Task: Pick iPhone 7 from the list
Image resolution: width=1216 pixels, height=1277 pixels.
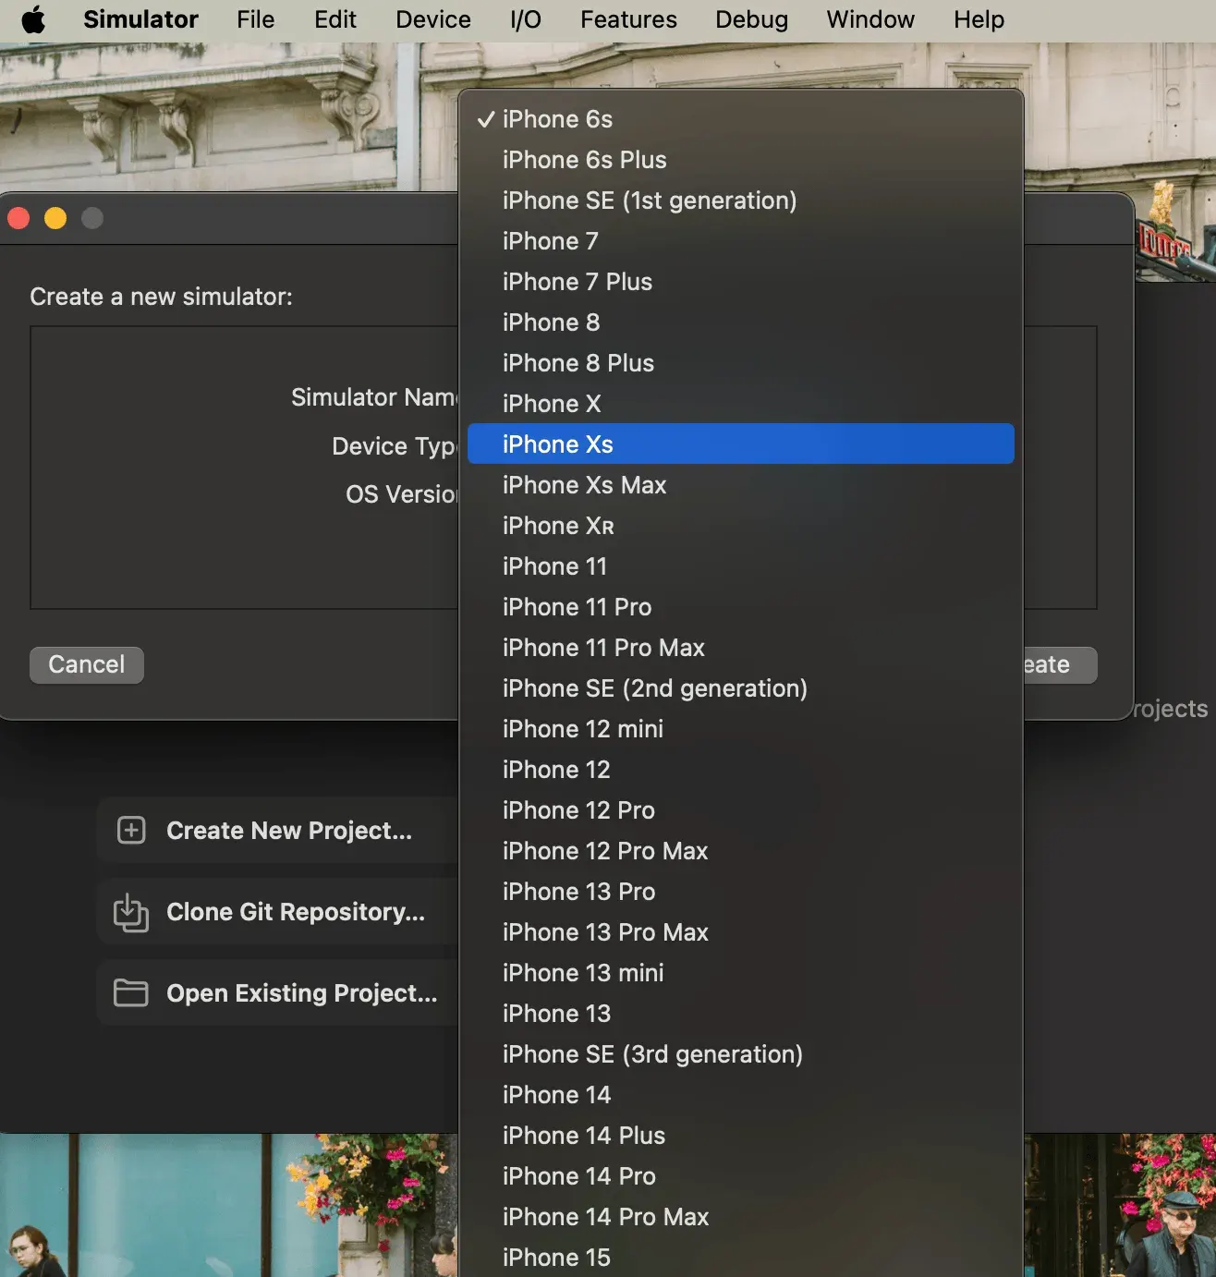Action: coord(741,241)
